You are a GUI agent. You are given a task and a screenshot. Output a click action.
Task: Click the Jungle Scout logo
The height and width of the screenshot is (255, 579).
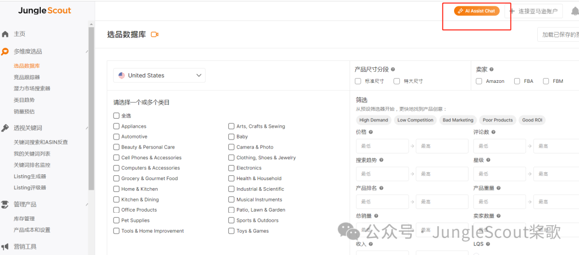click(44, 11)
